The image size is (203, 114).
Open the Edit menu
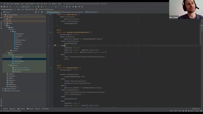[x=8, y=4]
